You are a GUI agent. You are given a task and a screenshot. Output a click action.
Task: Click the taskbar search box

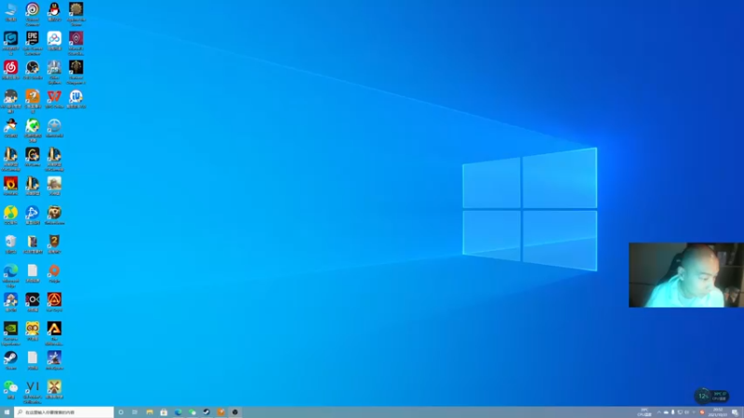point(64,412)
